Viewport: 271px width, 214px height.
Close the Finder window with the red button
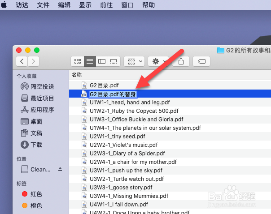tap(19, 50)
